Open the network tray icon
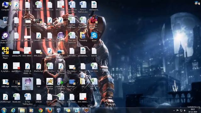The image size is (201, 113). 181,110
